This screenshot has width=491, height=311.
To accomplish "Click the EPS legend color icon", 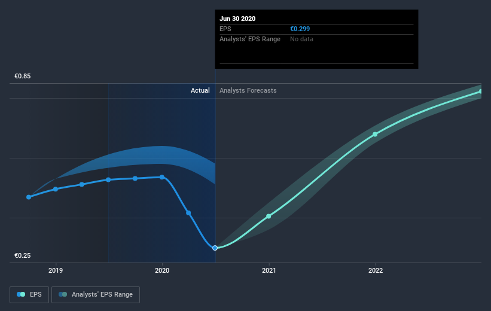I will pyautogui.click(x=21, y=294).
